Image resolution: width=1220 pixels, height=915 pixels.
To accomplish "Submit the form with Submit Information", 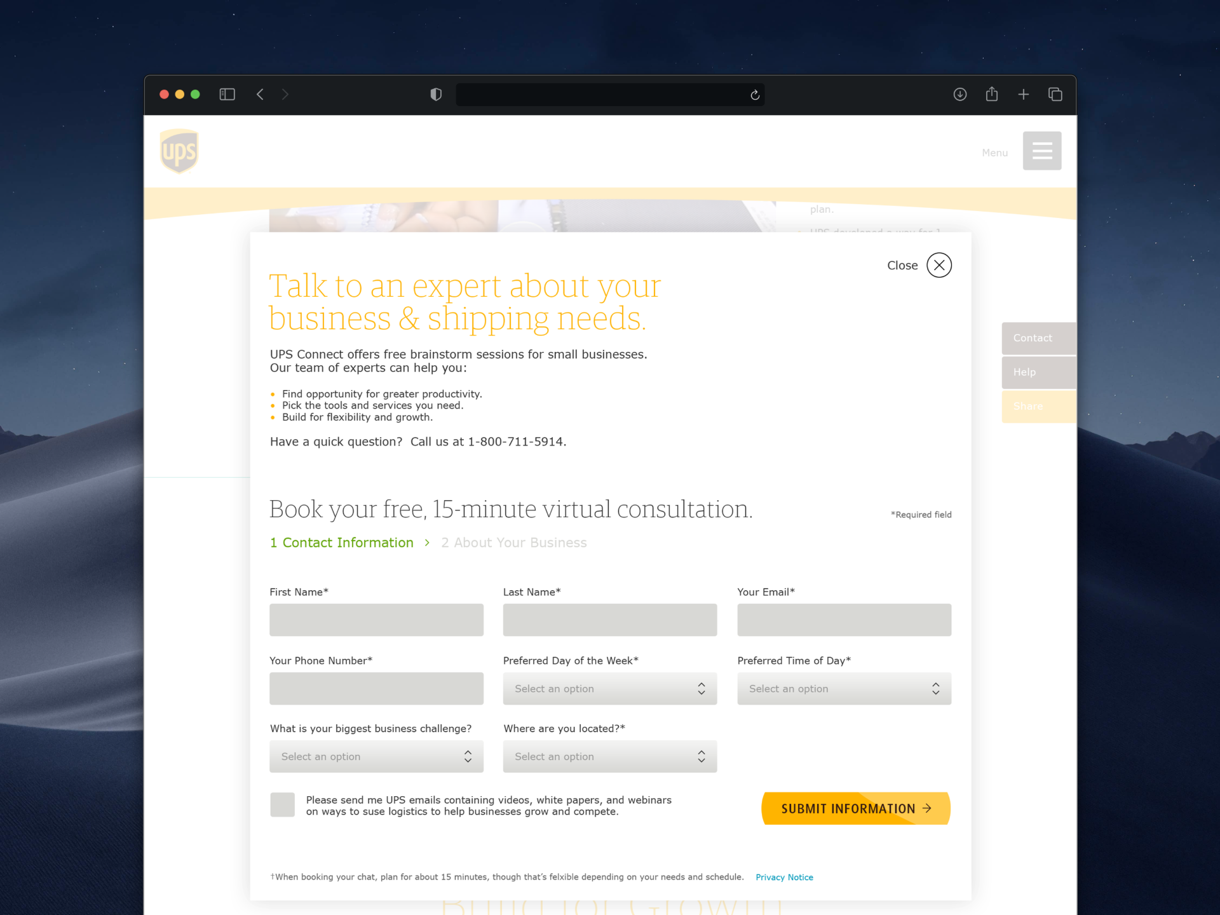I will pyautogui.click(x=856, y=808).
